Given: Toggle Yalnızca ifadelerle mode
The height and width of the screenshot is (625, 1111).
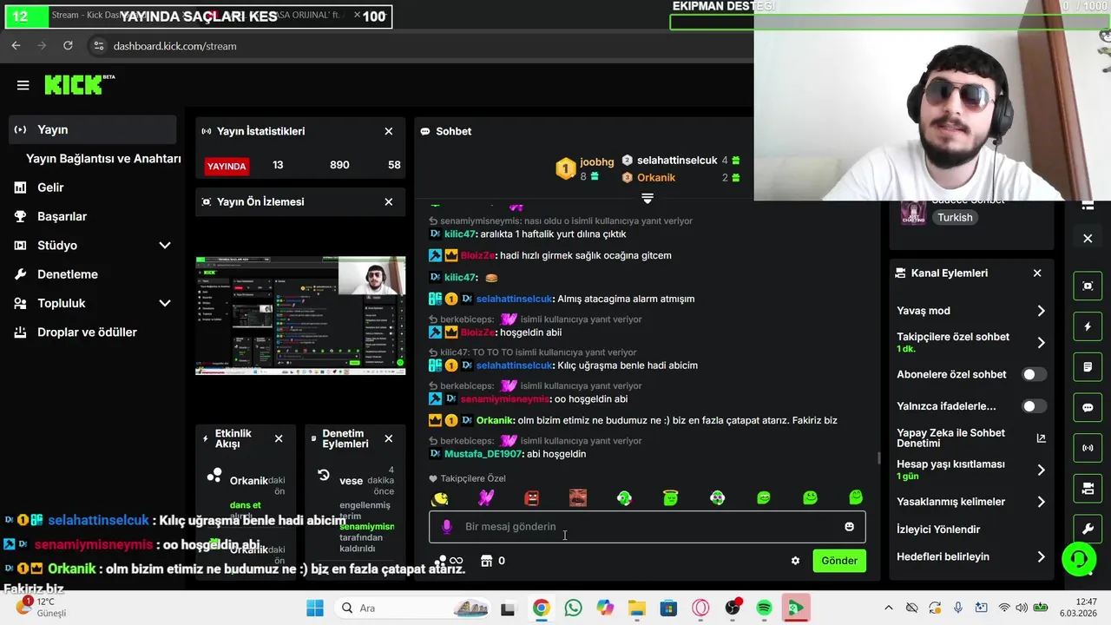Looking at the screenshot, I should tap(1034, 406).
